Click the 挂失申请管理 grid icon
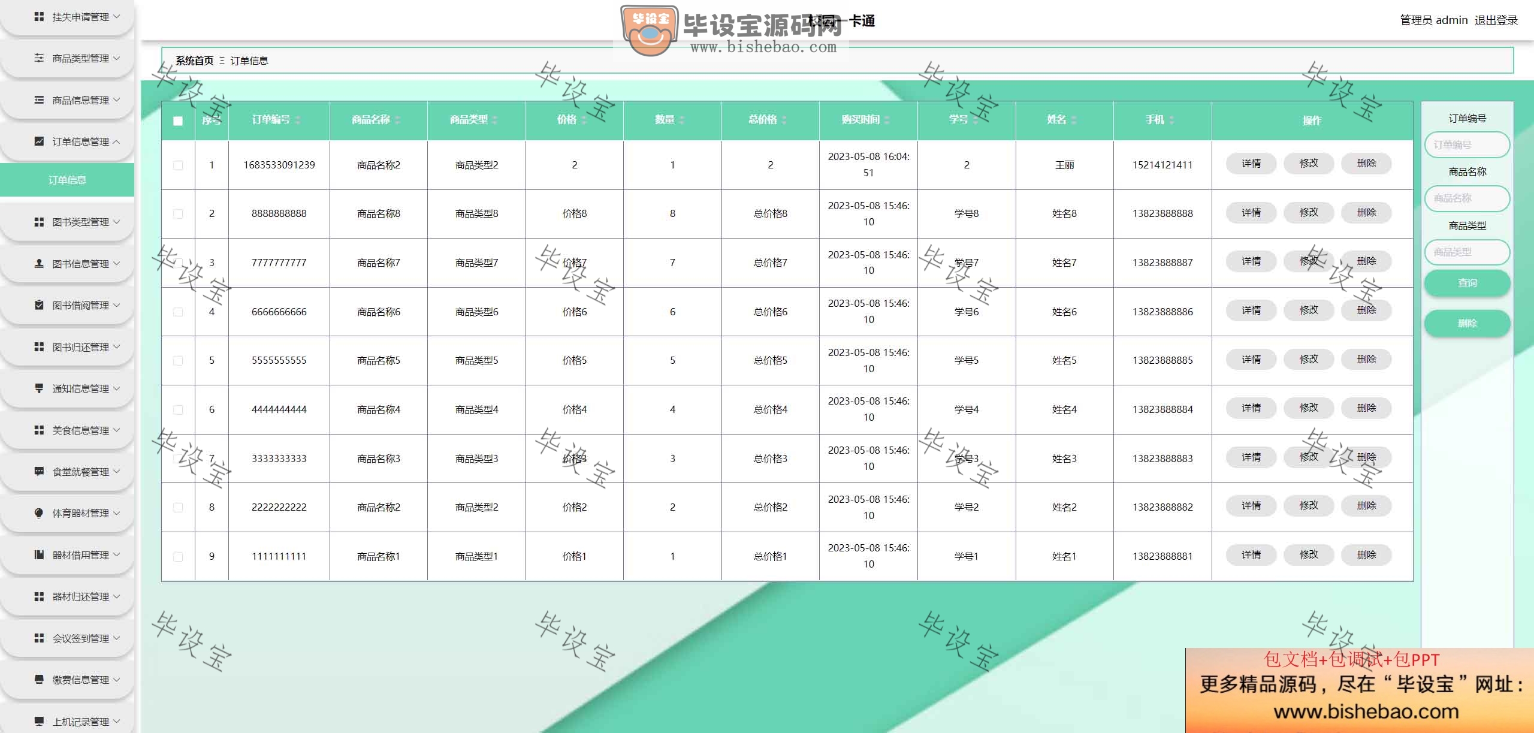The width and height of the screenshot is (1534, 733). pos(39,17)
